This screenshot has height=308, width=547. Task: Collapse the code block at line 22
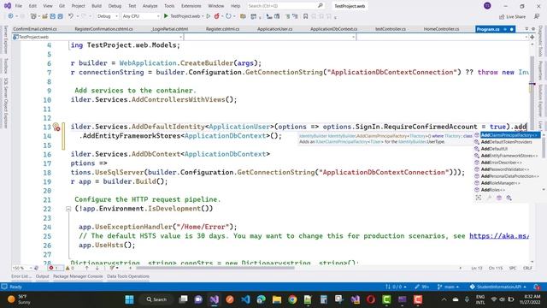[x=68, y=209]
